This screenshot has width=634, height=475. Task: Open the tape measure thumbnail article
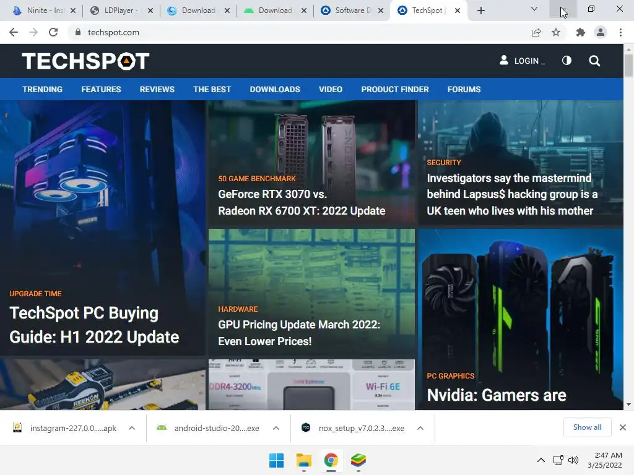[x=103, y=385]
